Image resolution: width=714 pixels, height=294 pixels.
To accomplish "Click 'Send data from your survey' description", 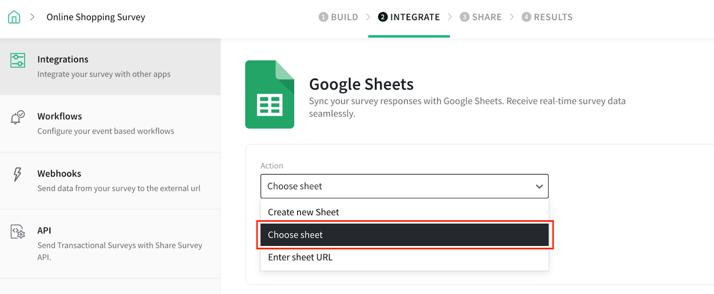I will pyautogui.click(x=119, y=188).
